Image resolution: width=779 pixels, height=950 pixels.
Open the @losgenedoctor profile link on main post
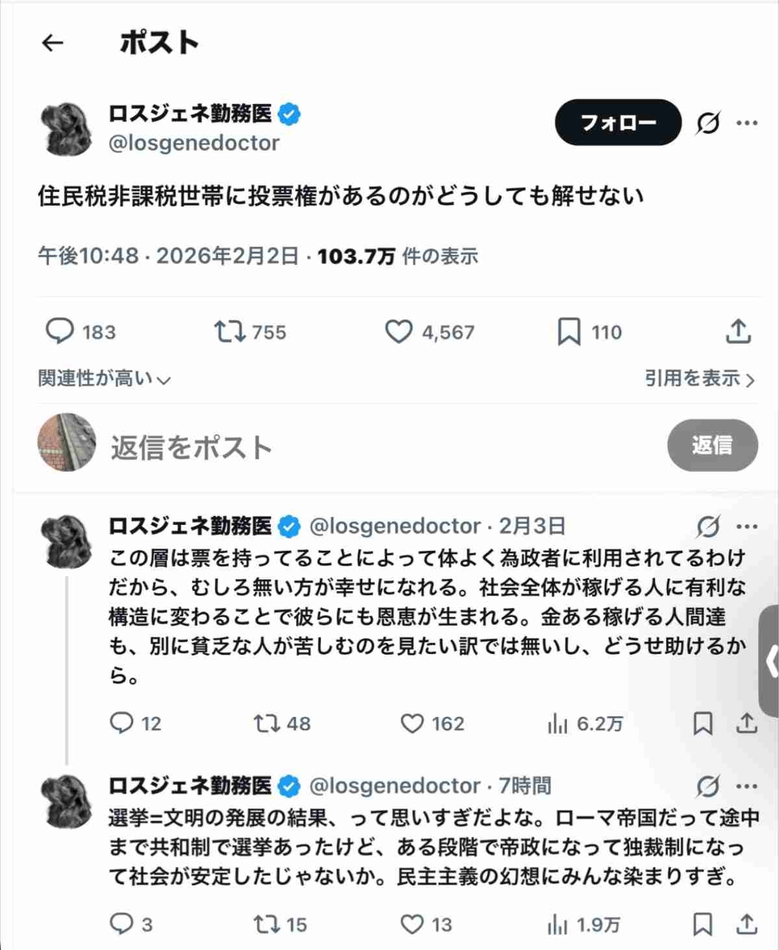pos(194,143)
